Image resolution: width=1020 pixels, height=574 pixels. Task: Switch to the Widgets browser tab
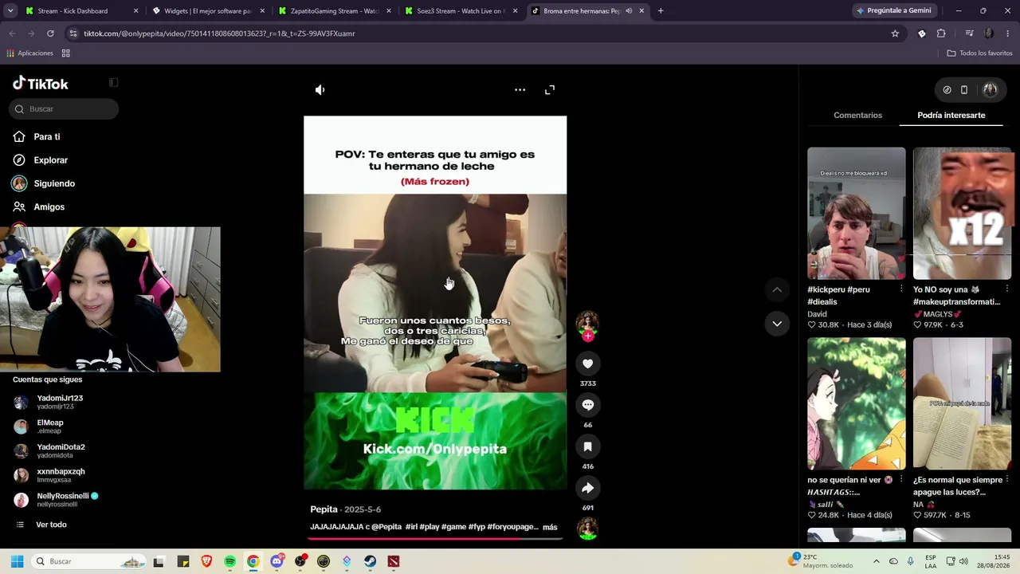[x=208, y=11]
